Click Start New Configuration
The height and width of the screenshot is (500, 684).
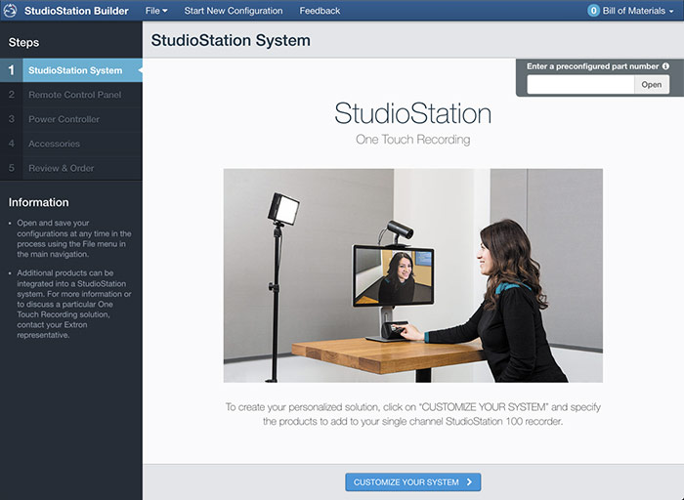coord(234,11)
